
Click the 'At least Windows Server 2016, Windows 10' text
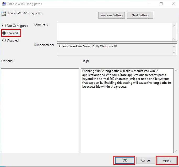88,46
